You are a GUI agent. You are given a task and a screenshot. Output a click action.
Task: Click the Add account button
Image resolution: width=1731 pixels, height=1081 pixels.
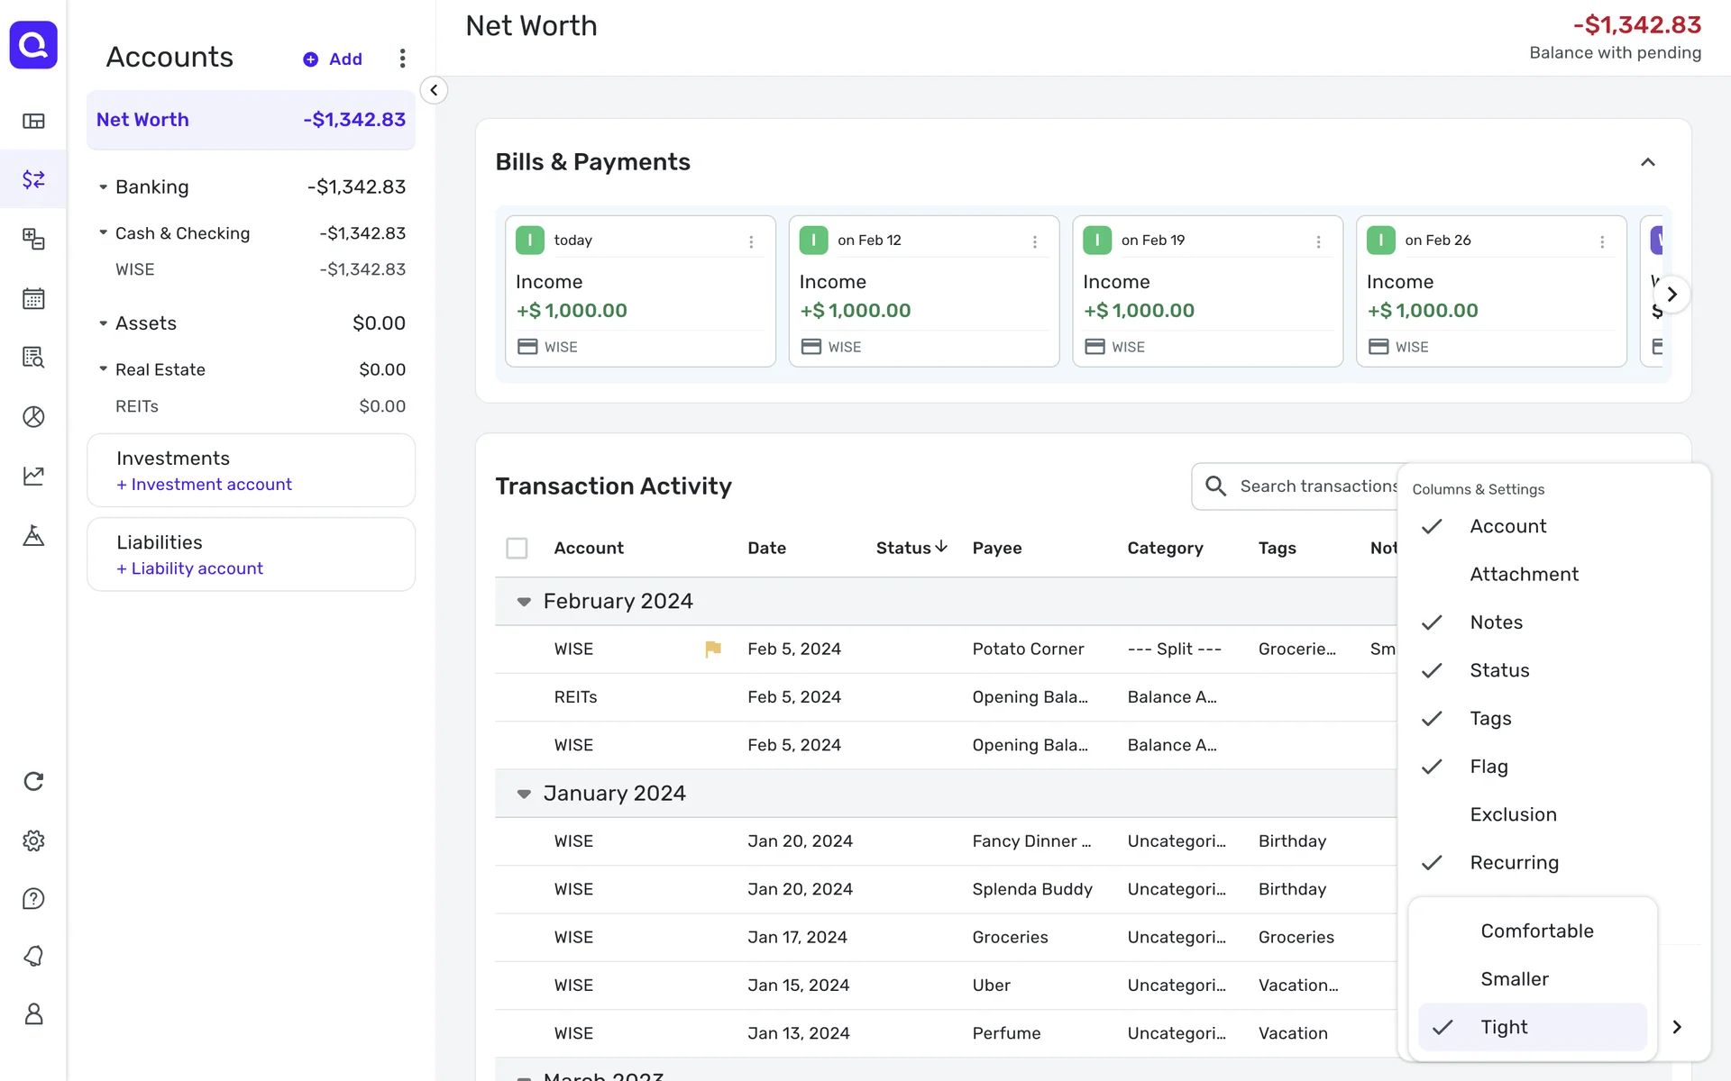click(333, 59)
